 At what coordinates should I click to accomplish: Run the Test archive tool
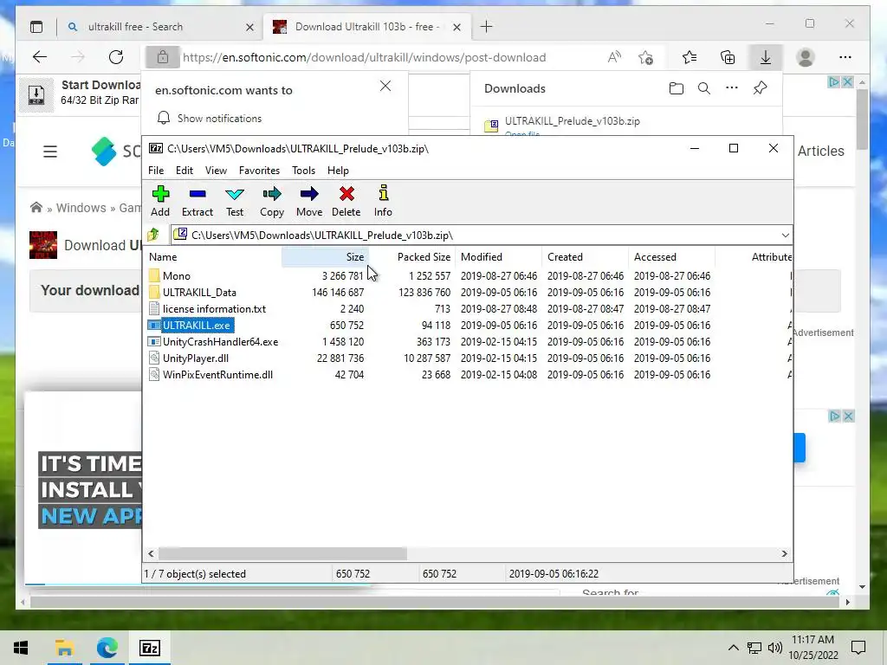235,201
